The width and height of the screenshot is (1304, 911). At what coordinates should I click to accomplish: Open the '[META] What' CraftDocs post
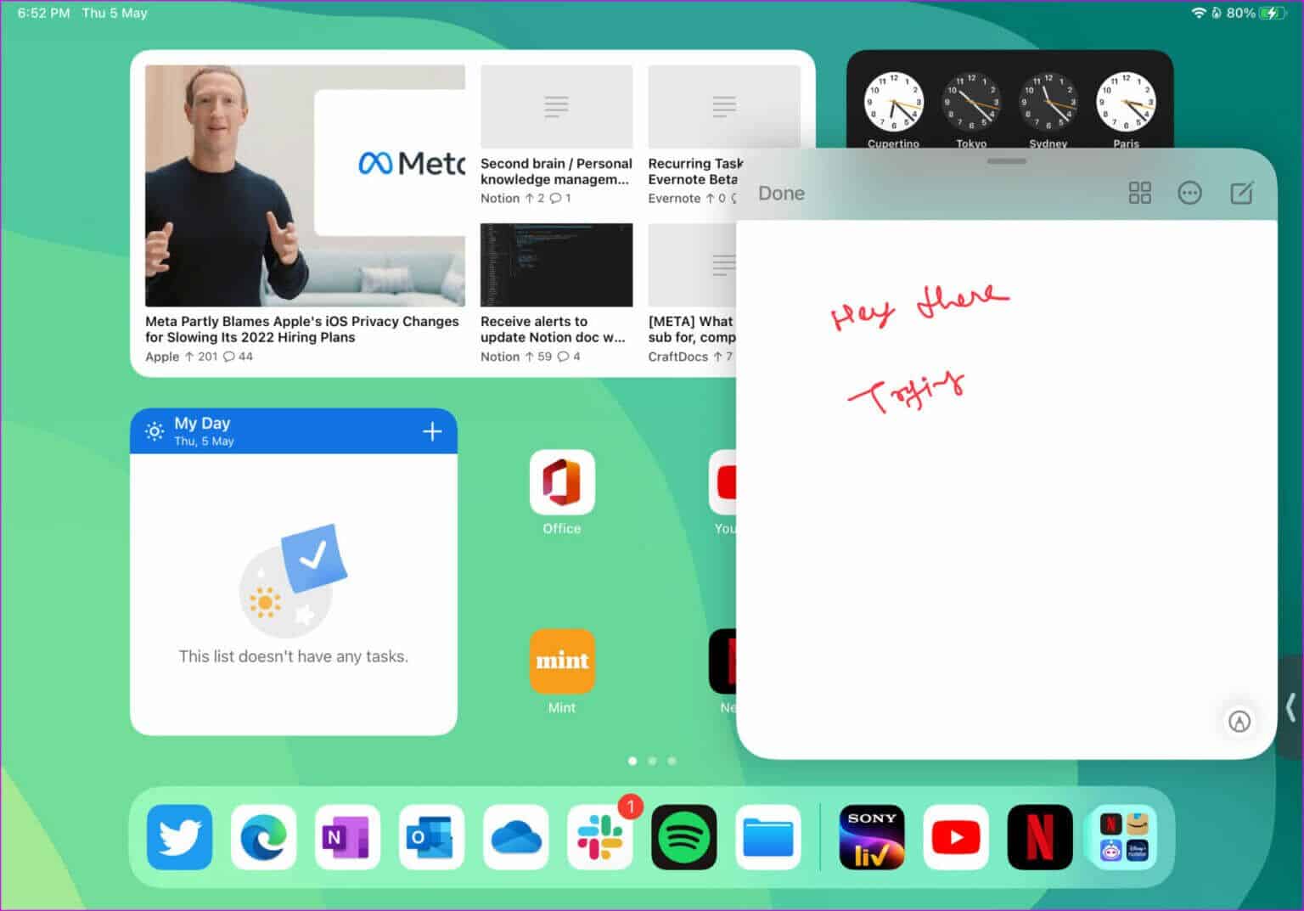tap(691, 329)
